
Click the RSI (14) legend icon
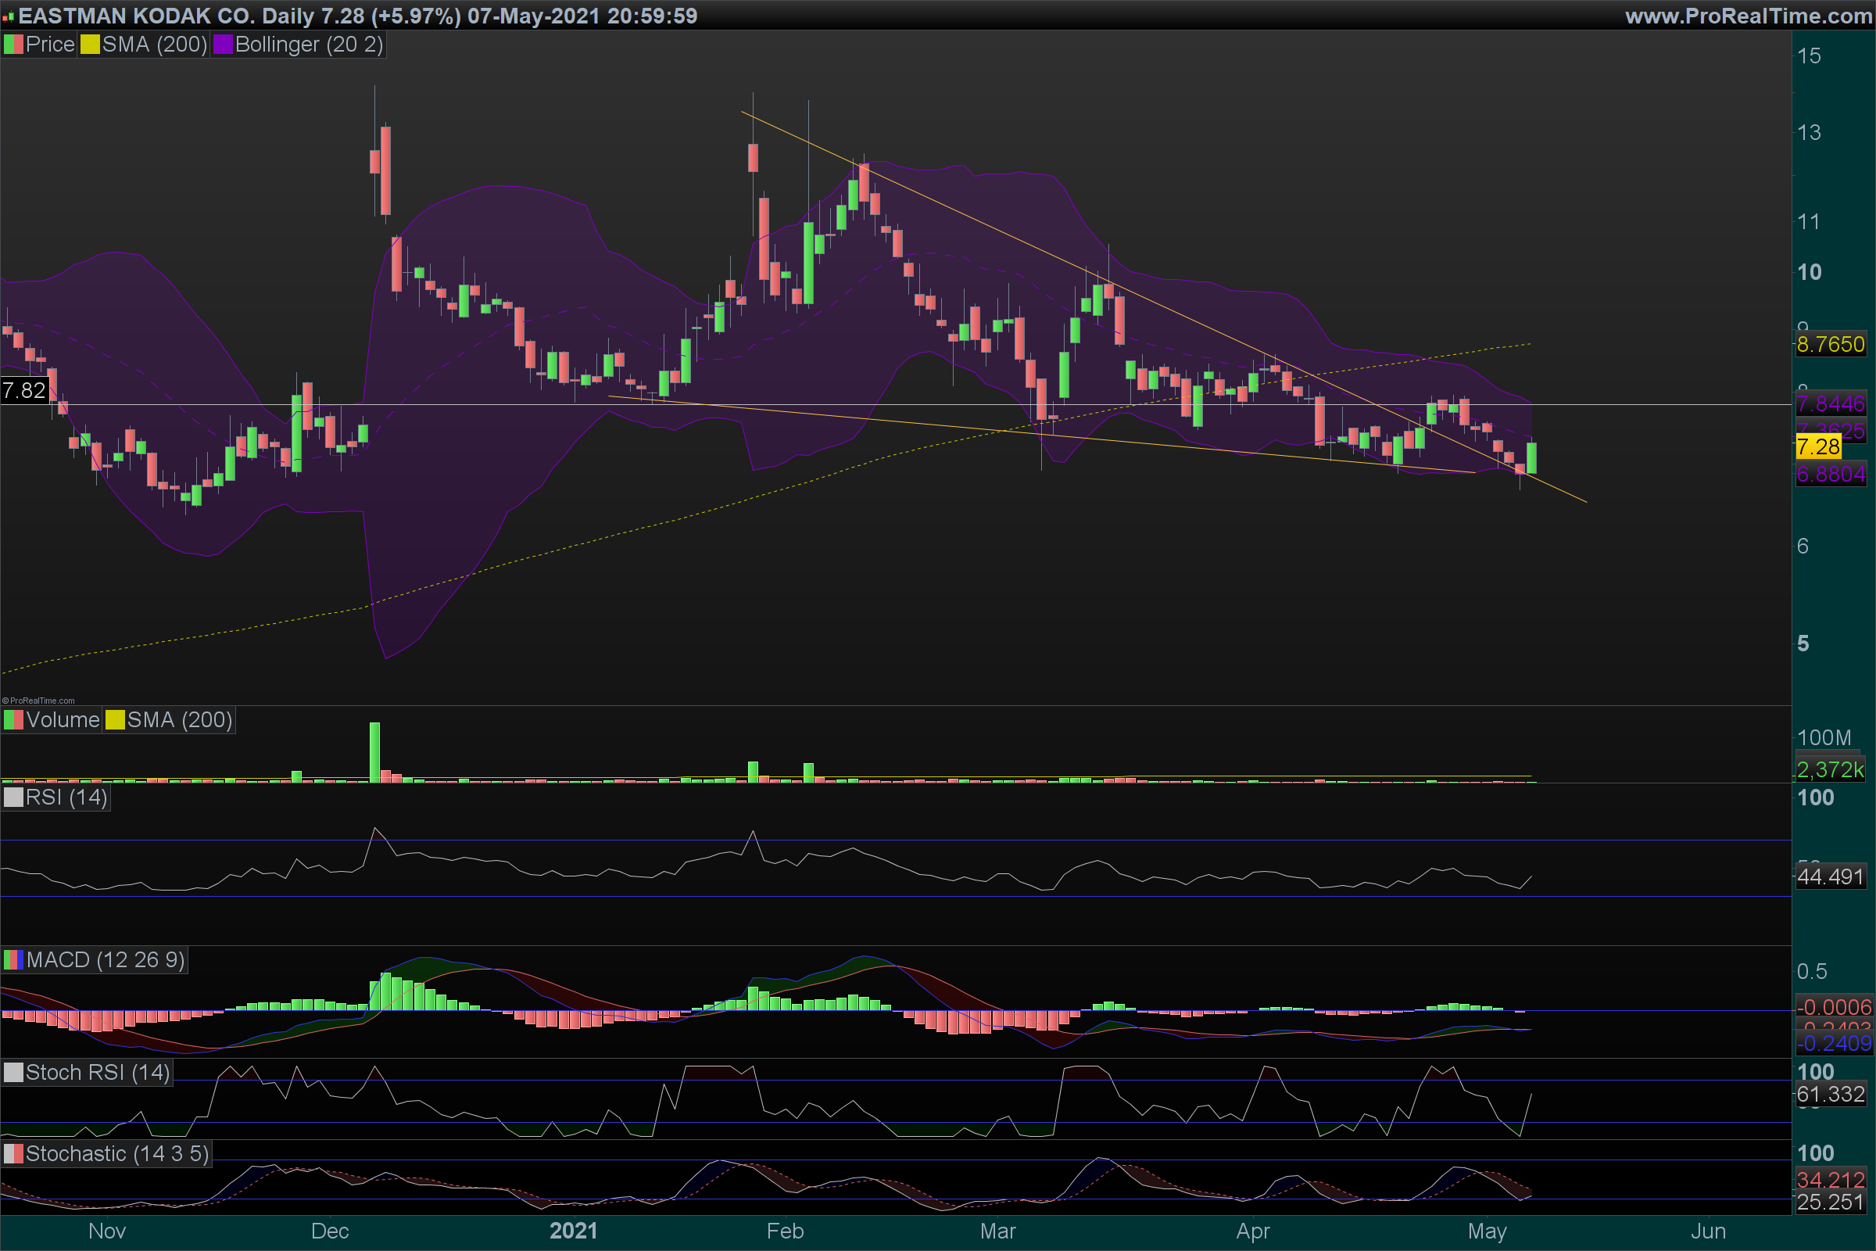13,798
